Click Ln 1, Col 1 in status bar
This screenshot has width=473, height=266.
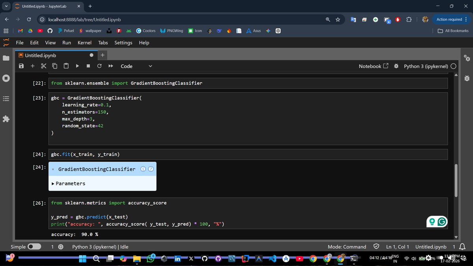point(398,247)
